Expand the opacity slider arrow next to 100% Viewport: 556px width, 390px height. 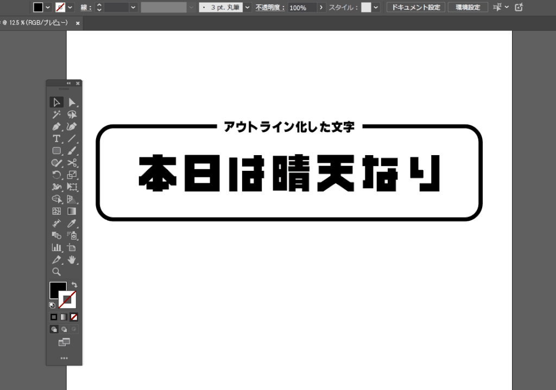pos(321,7)
